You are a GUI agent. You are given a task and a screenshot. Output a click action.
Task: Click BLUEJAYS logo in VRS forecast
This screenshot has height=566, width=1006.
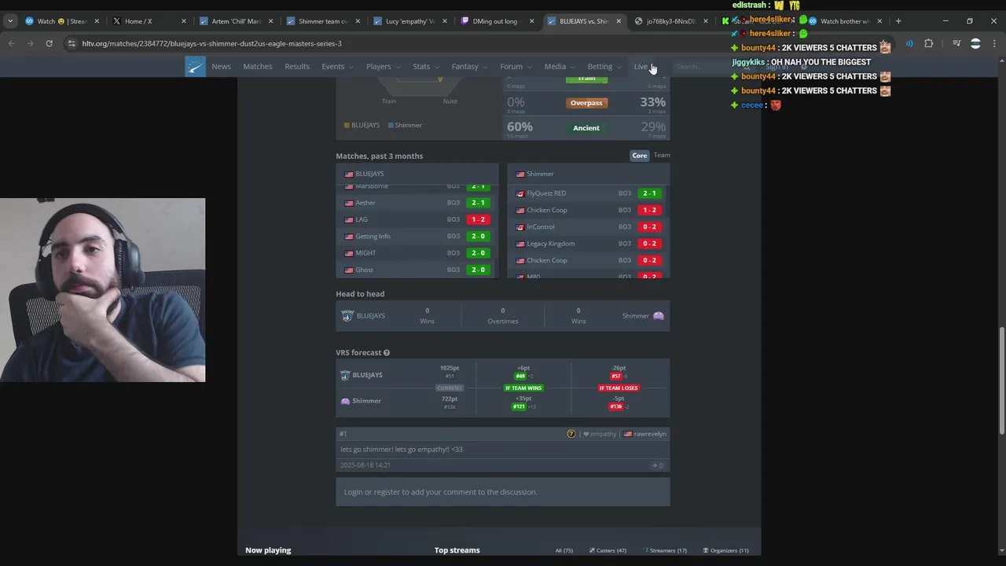click(x=345, y=375)
